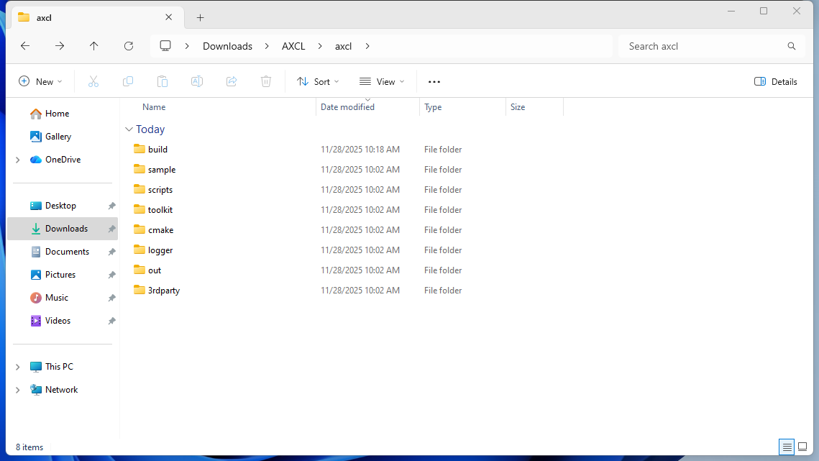
Task: Toggle the Details pane
Action: click(x=776, y=82)
